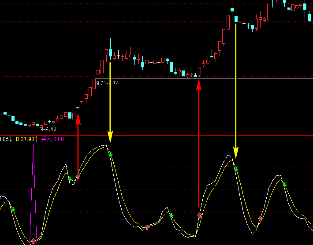Viewport: 313px width, 245px height.
Task: Click leftmost green down signal marker
Action: click(13, 209)
